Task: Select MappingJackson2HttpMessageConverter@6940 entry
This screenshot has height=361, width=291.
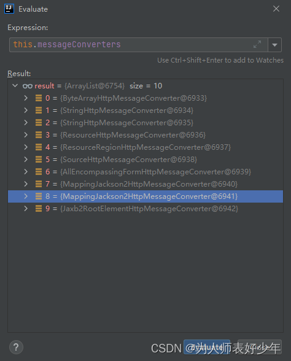Action: click(x=145, y=184)
